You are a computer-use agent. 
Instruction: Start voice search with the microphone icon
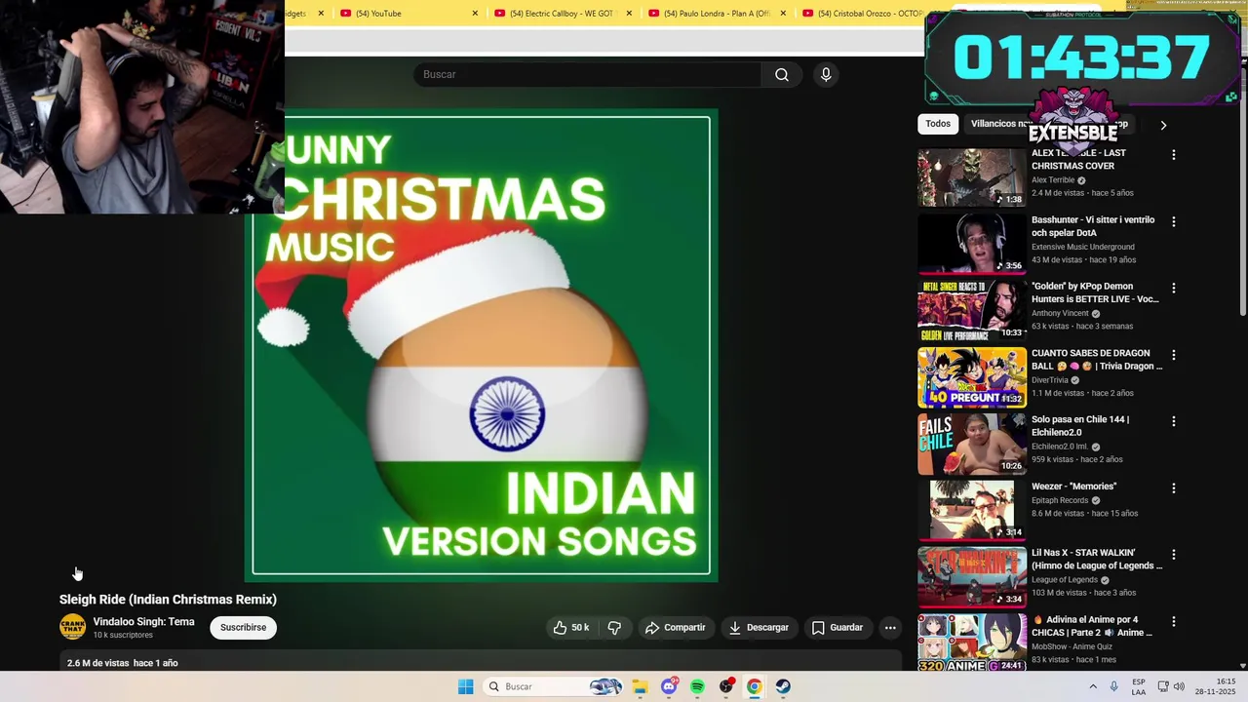(x=826, y=75)
